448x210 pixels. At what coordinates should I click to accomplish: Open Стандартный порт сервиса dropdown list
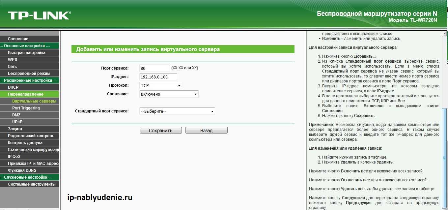[x=177, y=111]
